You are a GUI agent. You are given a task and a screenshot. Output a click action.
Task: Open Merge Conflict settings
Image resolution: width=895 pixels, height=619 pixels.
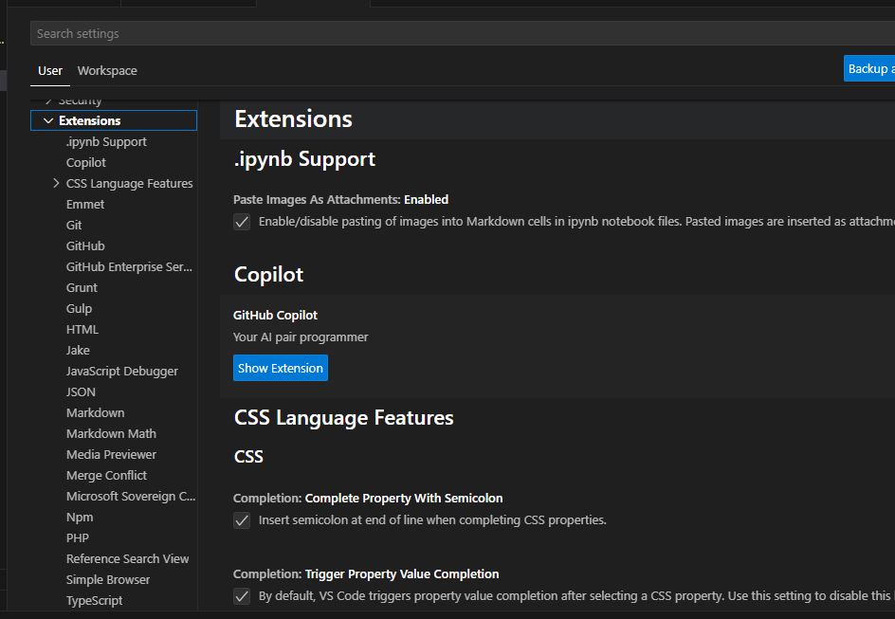(x=107, y=475)
